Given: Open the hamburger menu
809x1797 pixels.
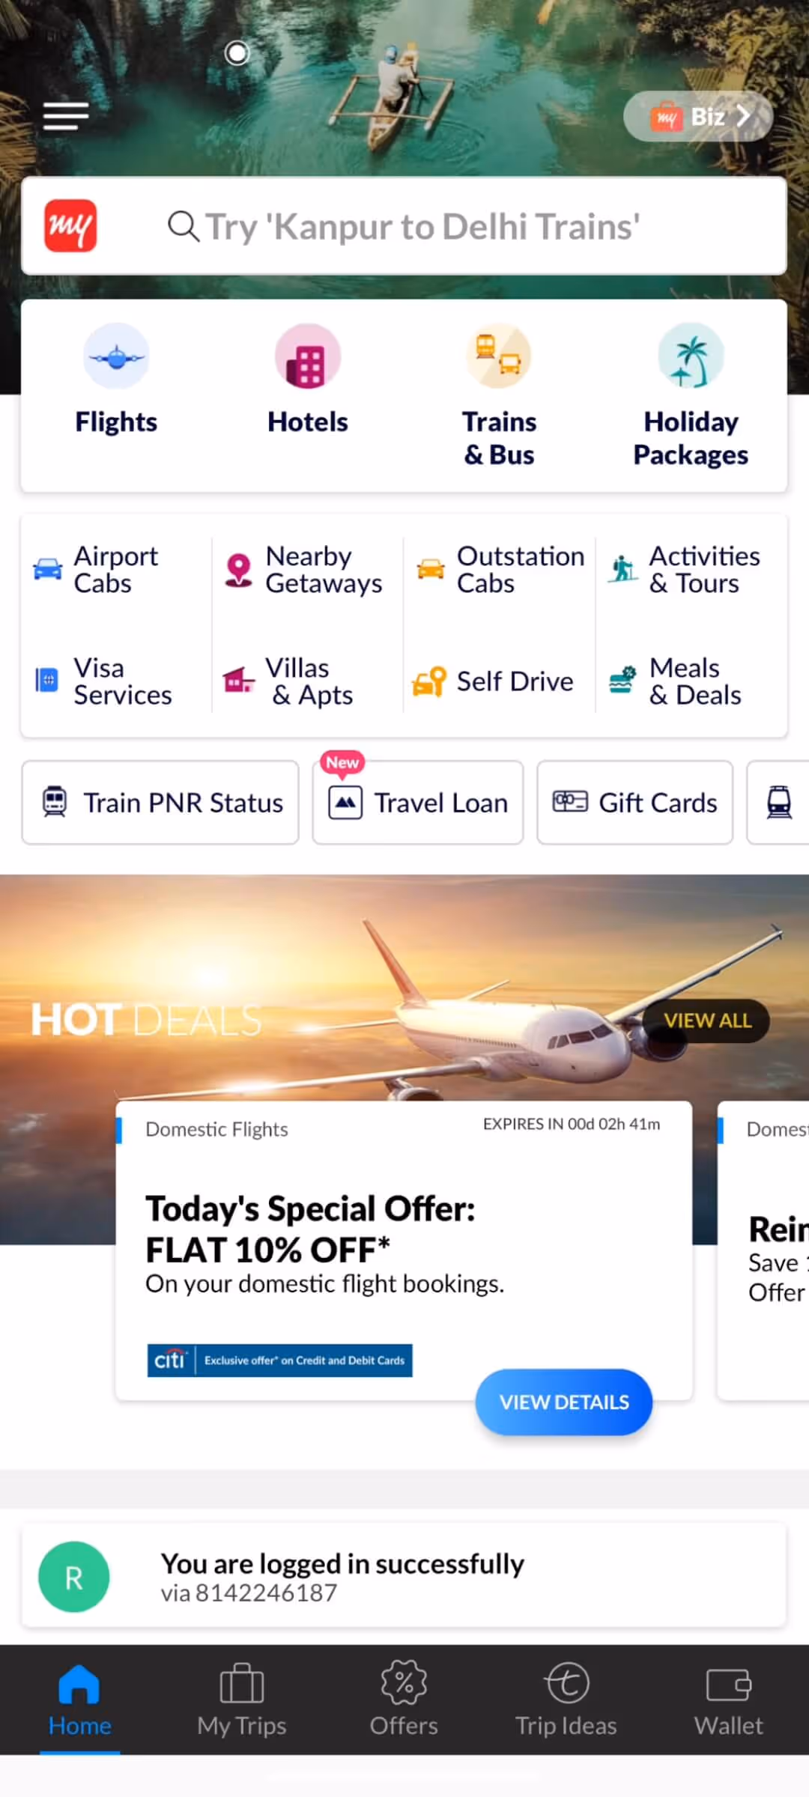Looking at the screenshot, I should (66, 116).
